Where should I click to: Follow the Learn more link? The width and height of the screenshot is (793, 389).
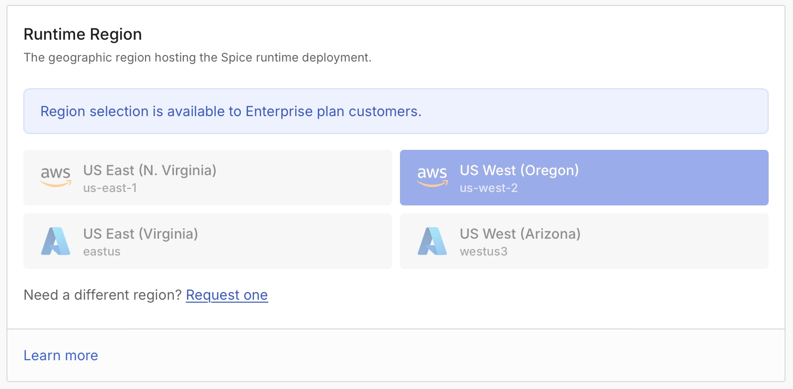(61, 356)
